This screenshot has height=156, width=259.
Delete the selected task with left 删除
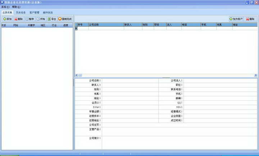coord(18,19)
